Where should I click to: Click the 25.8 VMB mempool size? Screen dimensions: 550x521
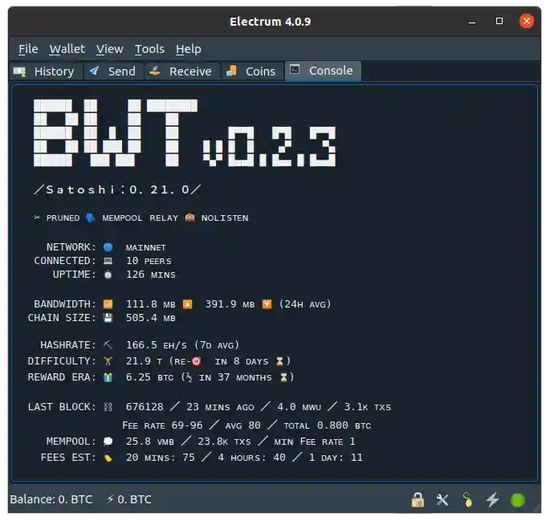click(x=150, y=441)
